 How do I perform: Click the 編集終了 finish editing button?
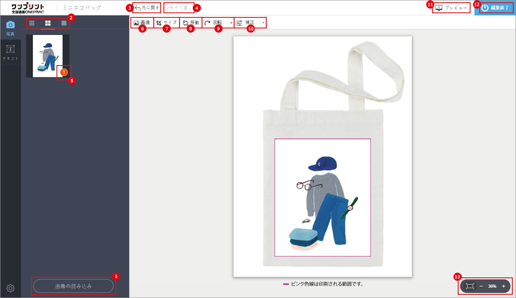[495, 8]
